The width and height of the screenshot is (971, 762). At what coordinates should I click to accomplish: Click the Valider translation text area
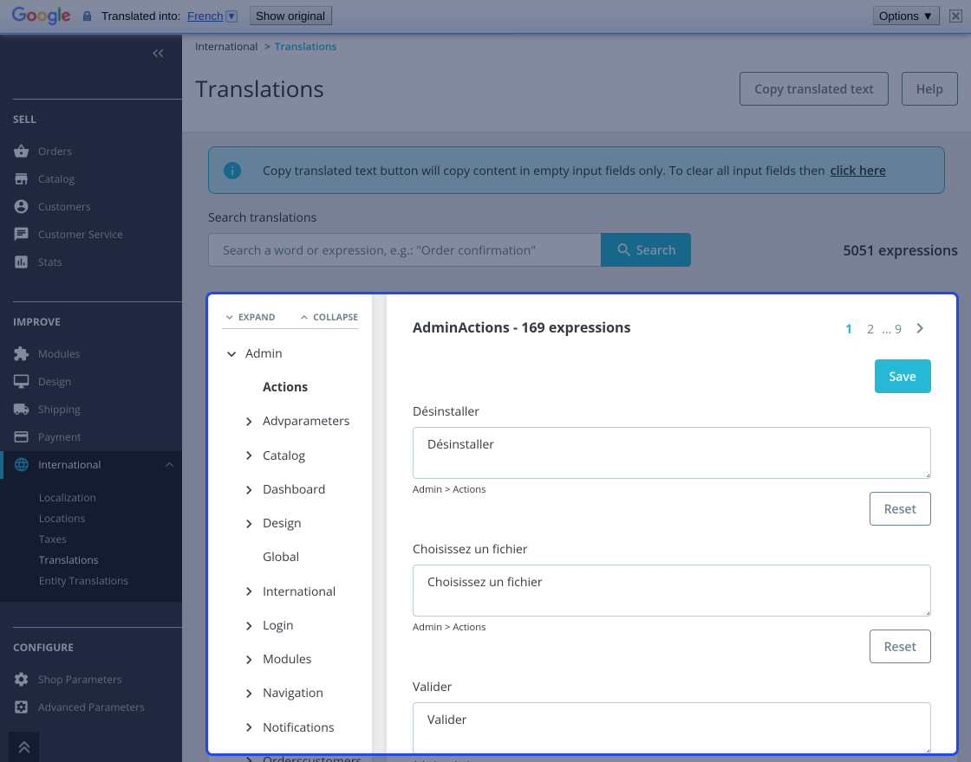(671, 727)
